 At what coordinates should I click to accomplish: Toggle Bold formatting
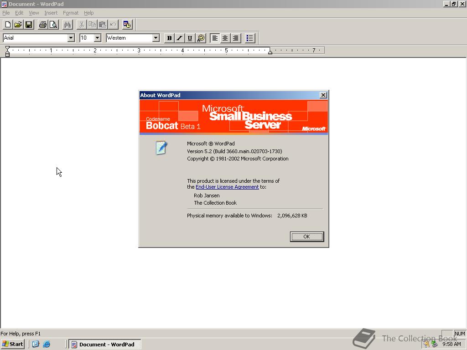point(169,38)
